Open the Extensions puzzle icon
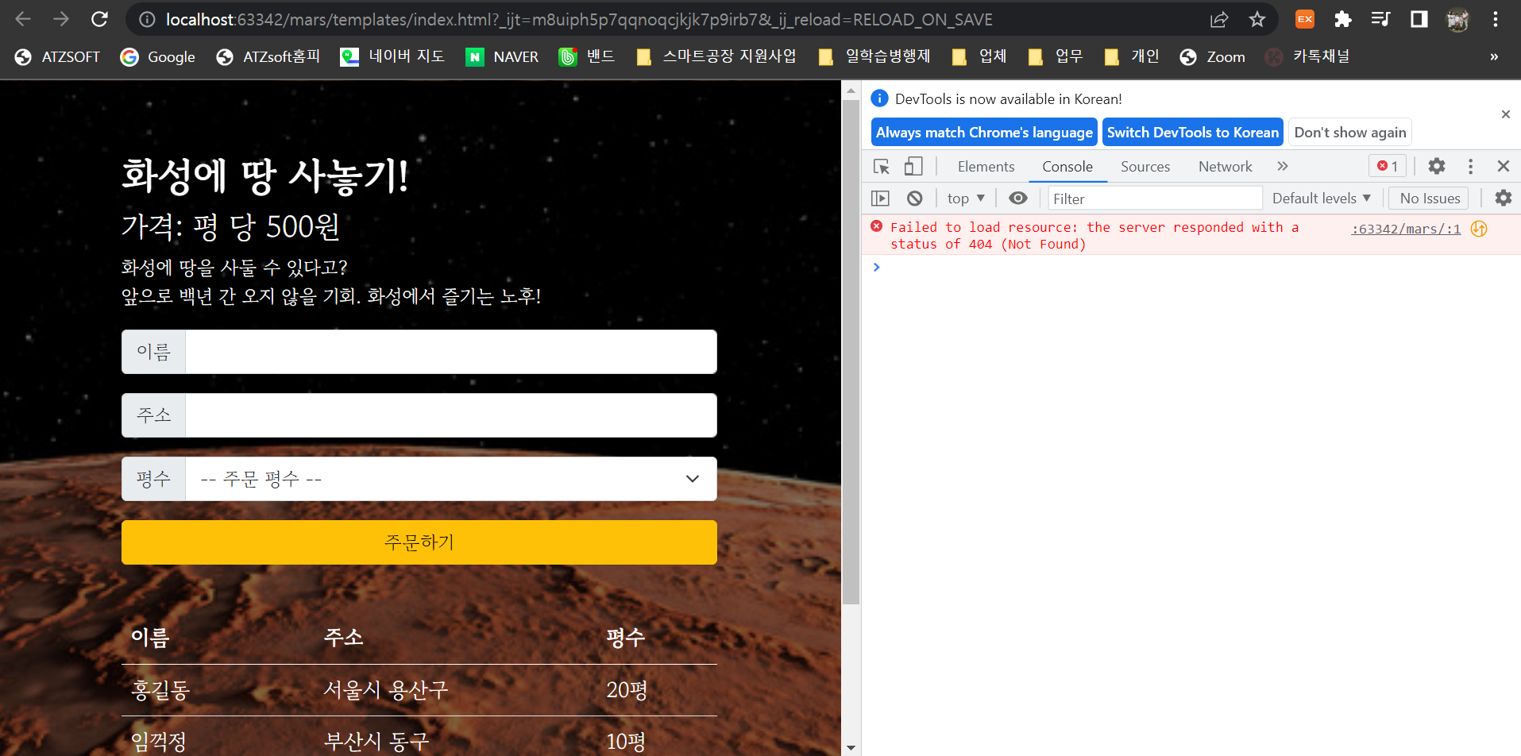The image size is (1521, 756). pyautogui.click(x=1343, y=19)
